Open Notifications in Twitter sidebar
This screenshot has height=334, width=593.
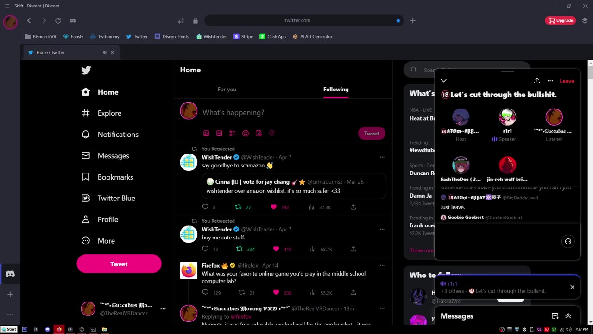click(110, 135)
